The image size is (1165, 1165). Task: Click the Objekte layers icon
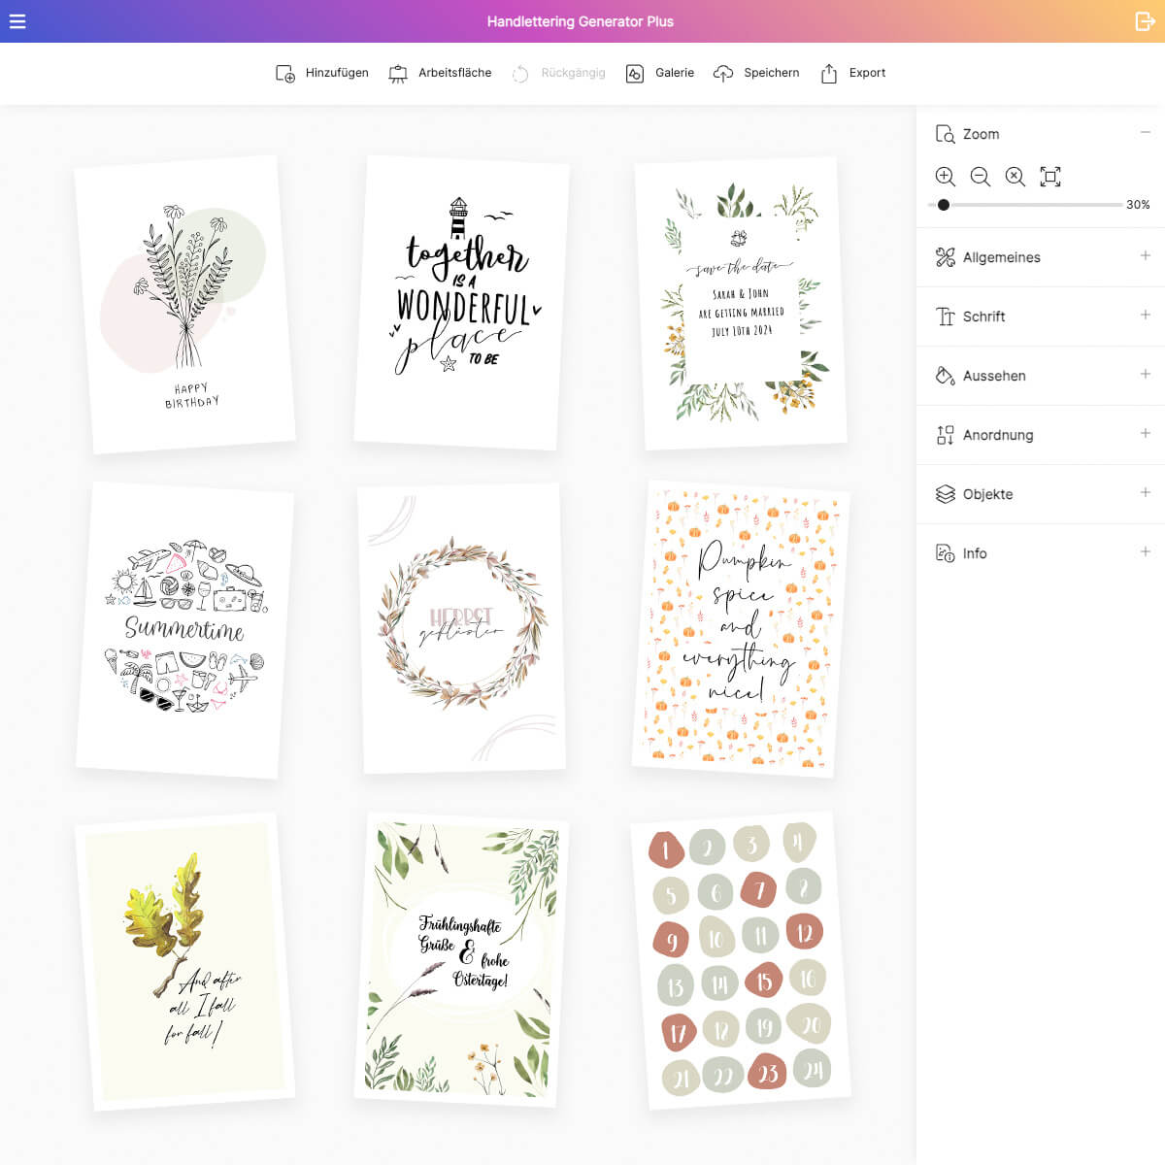point(945,494)
